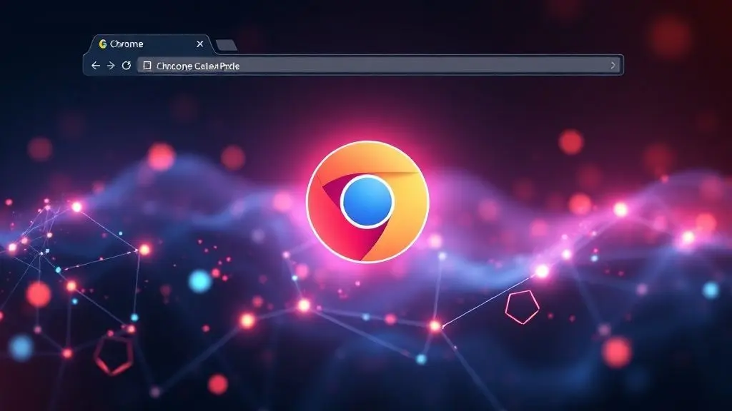The image size is (732, 411).
Task: Close the Chrome tab with its X
Action: point(200,44)
